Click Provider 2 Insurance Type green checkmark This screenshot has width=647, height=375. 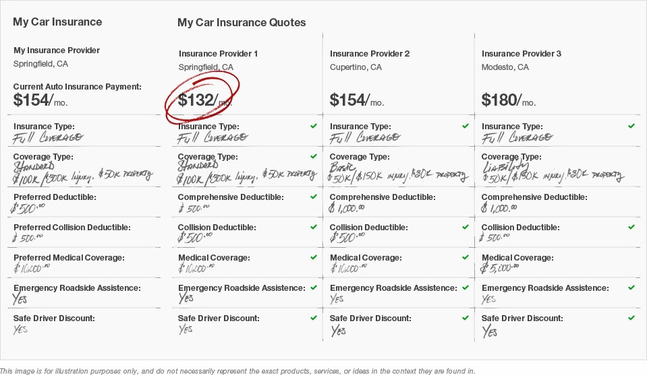(x=466, y=126)
